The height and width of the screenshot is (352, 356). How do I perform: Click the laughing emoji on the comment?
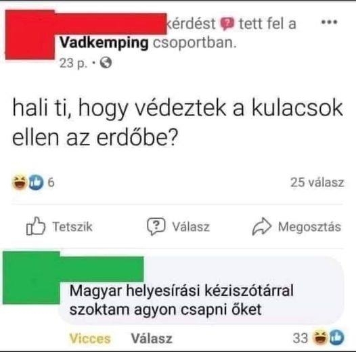pyautogui.click(x=321, y=338)
